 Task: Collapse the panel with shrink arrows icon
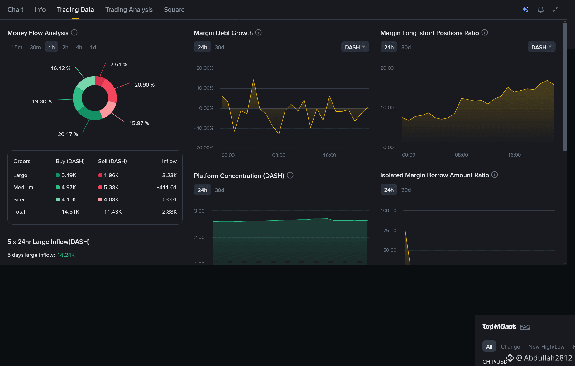(556, 10)
